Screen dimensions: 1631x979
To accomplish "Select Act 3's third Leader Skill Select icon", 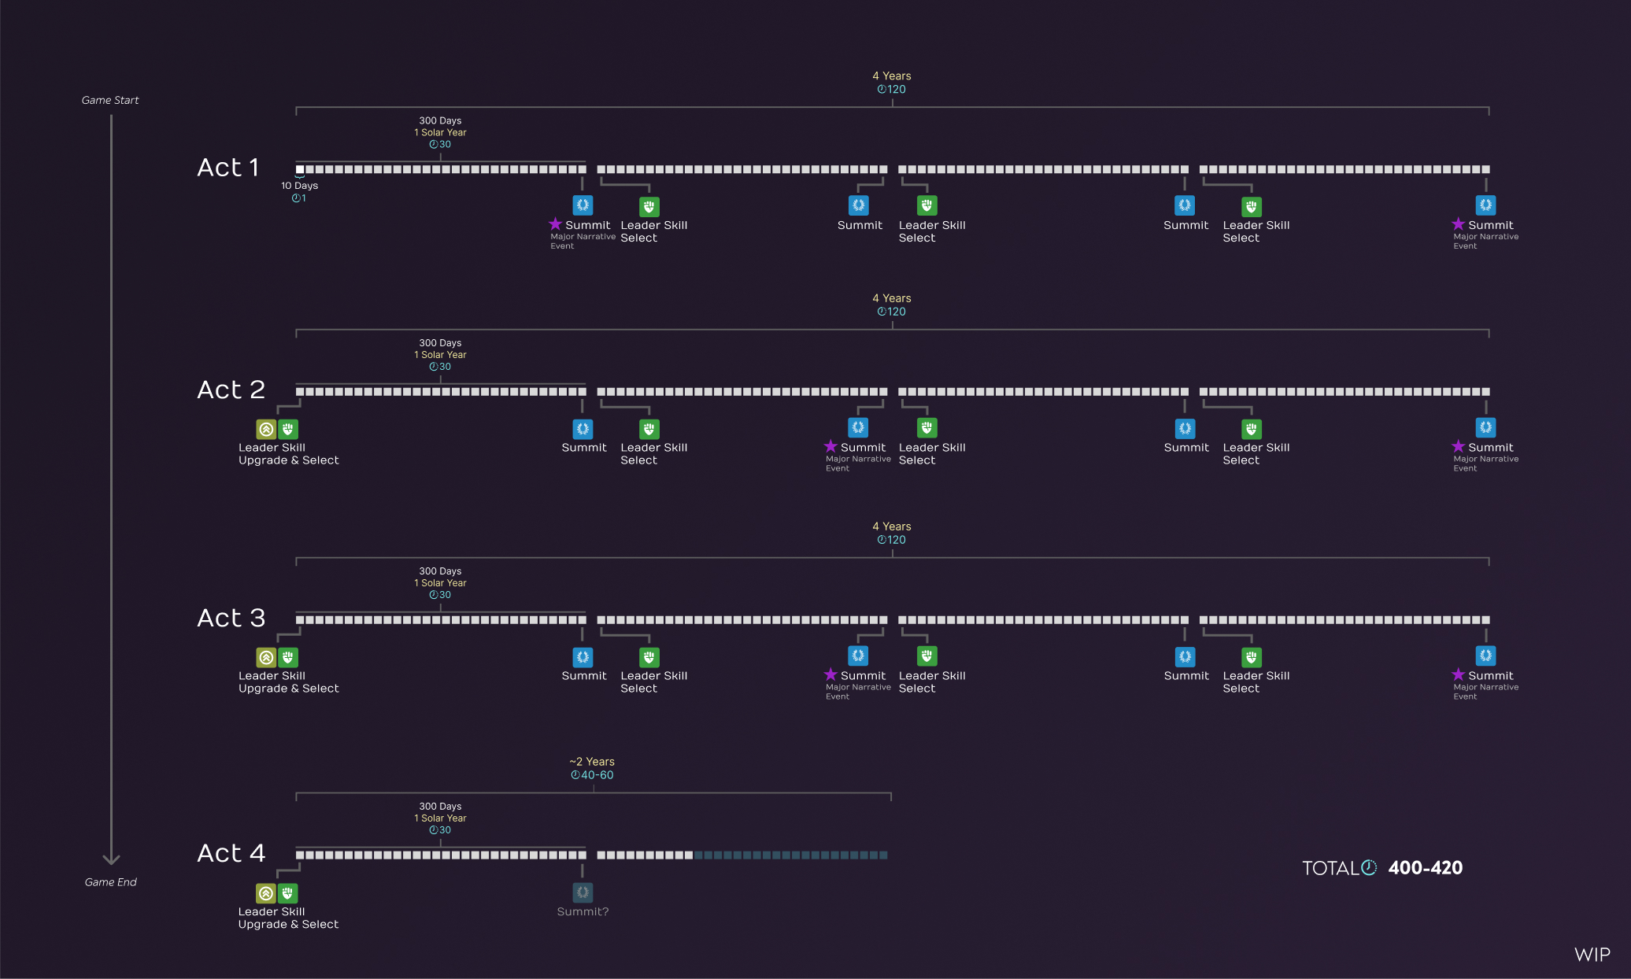I will [x=1252, y=657].
